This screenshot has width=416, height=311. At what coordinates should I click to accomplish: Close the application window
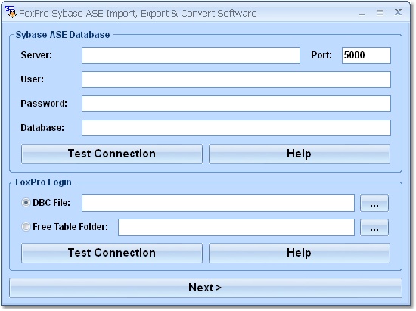coord(398,12)
